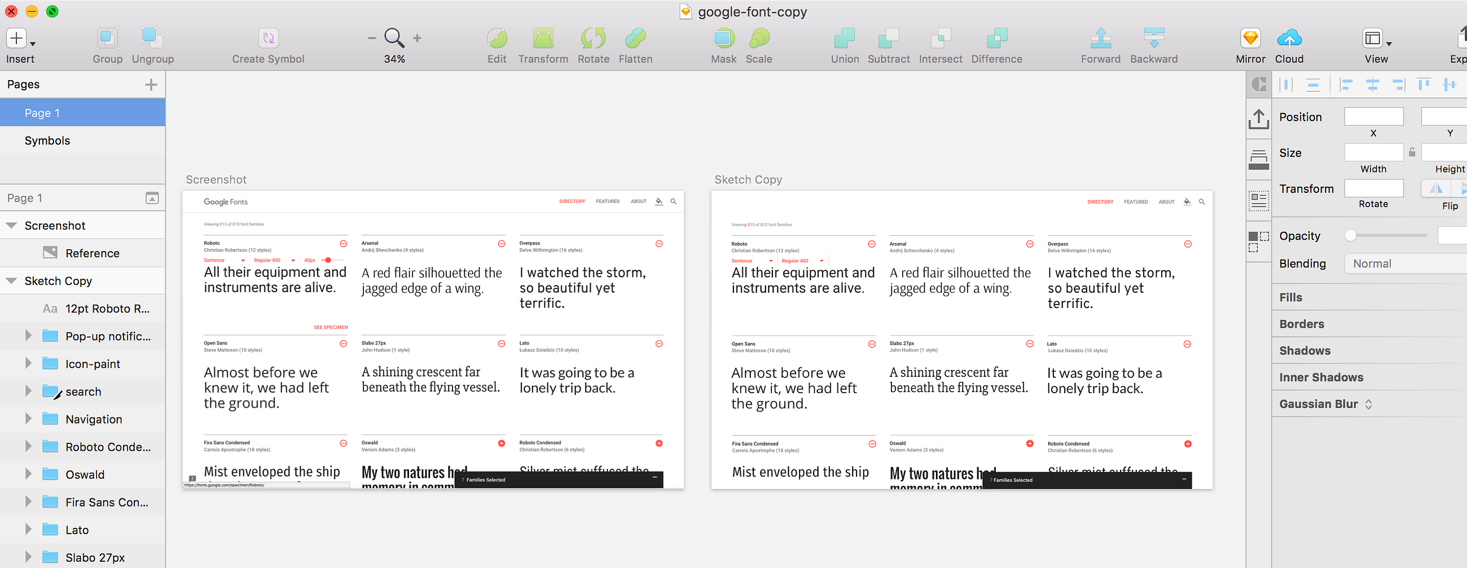Viewport: 1467px width, 568px height.
Task: Collapse the Screenshot artboard in the layer list
Action: tap(11, 226)
